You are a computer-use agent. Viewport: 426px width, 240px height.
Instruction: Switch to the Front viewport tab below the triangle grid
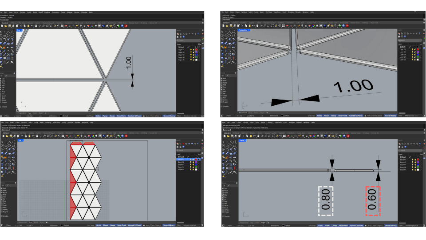click(x=36, y=222)
